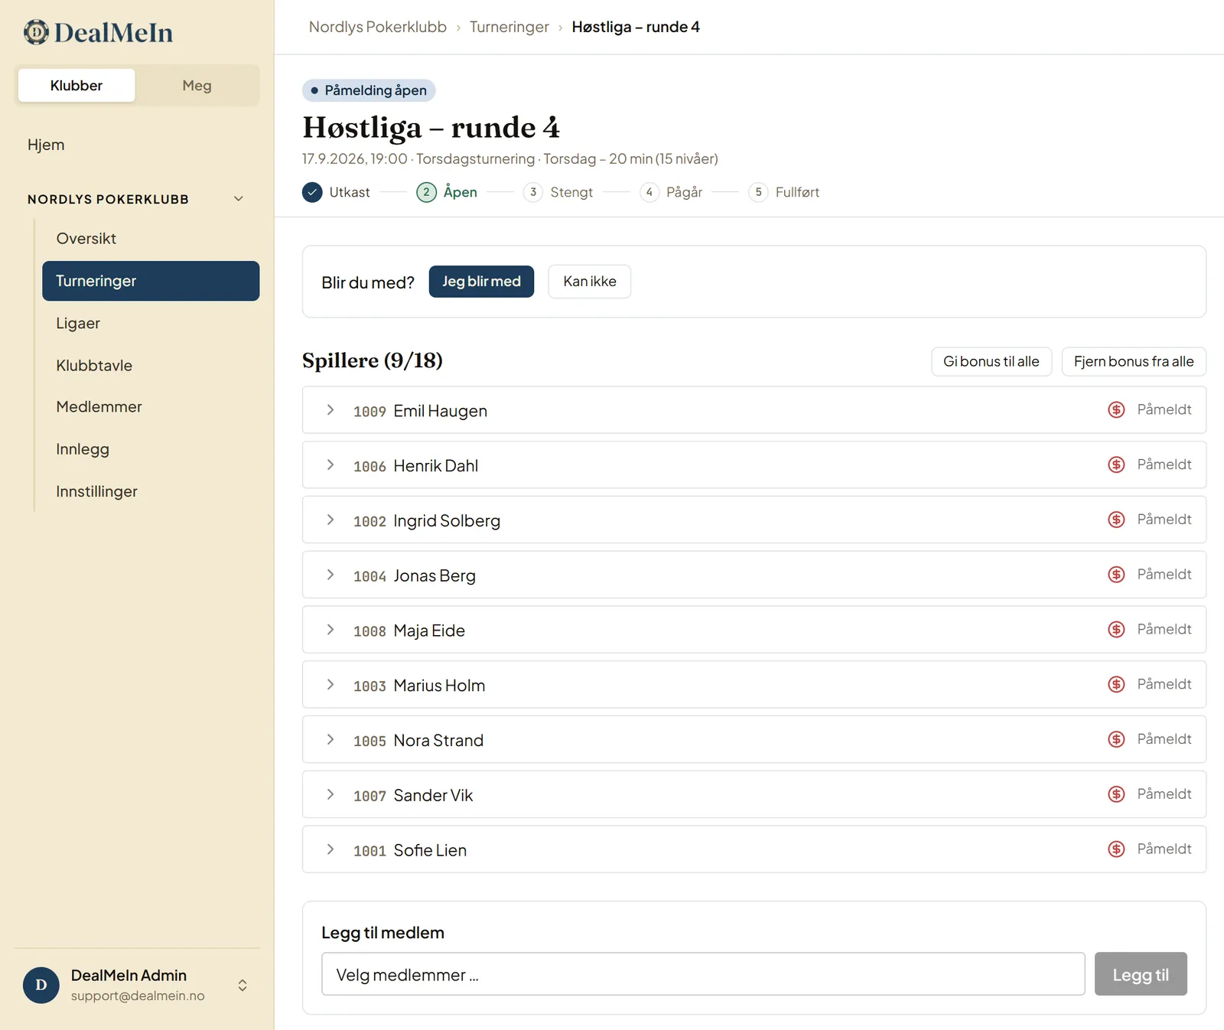
Task: Click the 'Legg til' button
Action: point(1141,974)
